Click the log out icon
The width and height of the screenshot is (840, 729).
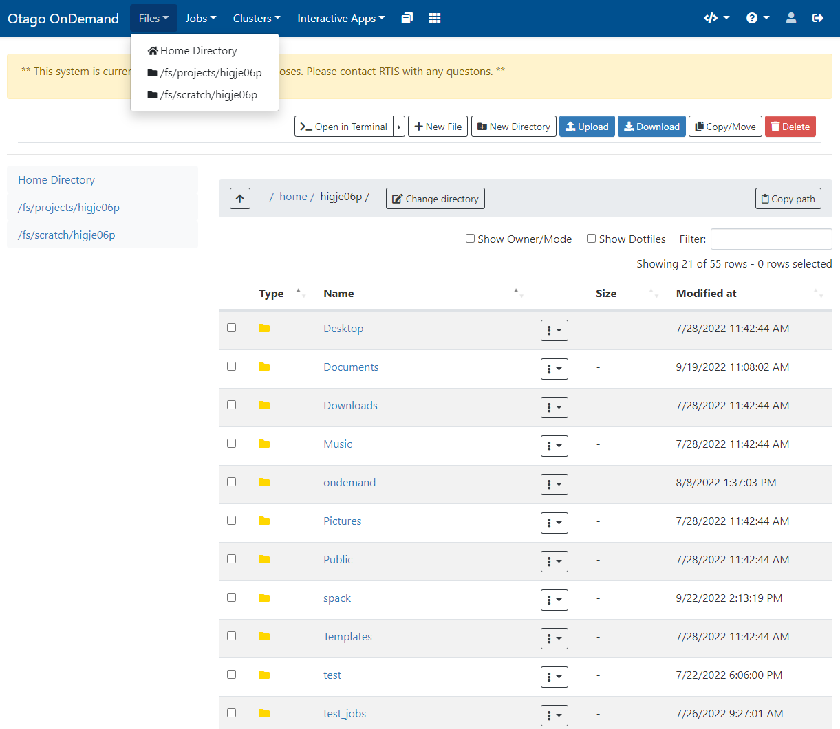point(818,17)
